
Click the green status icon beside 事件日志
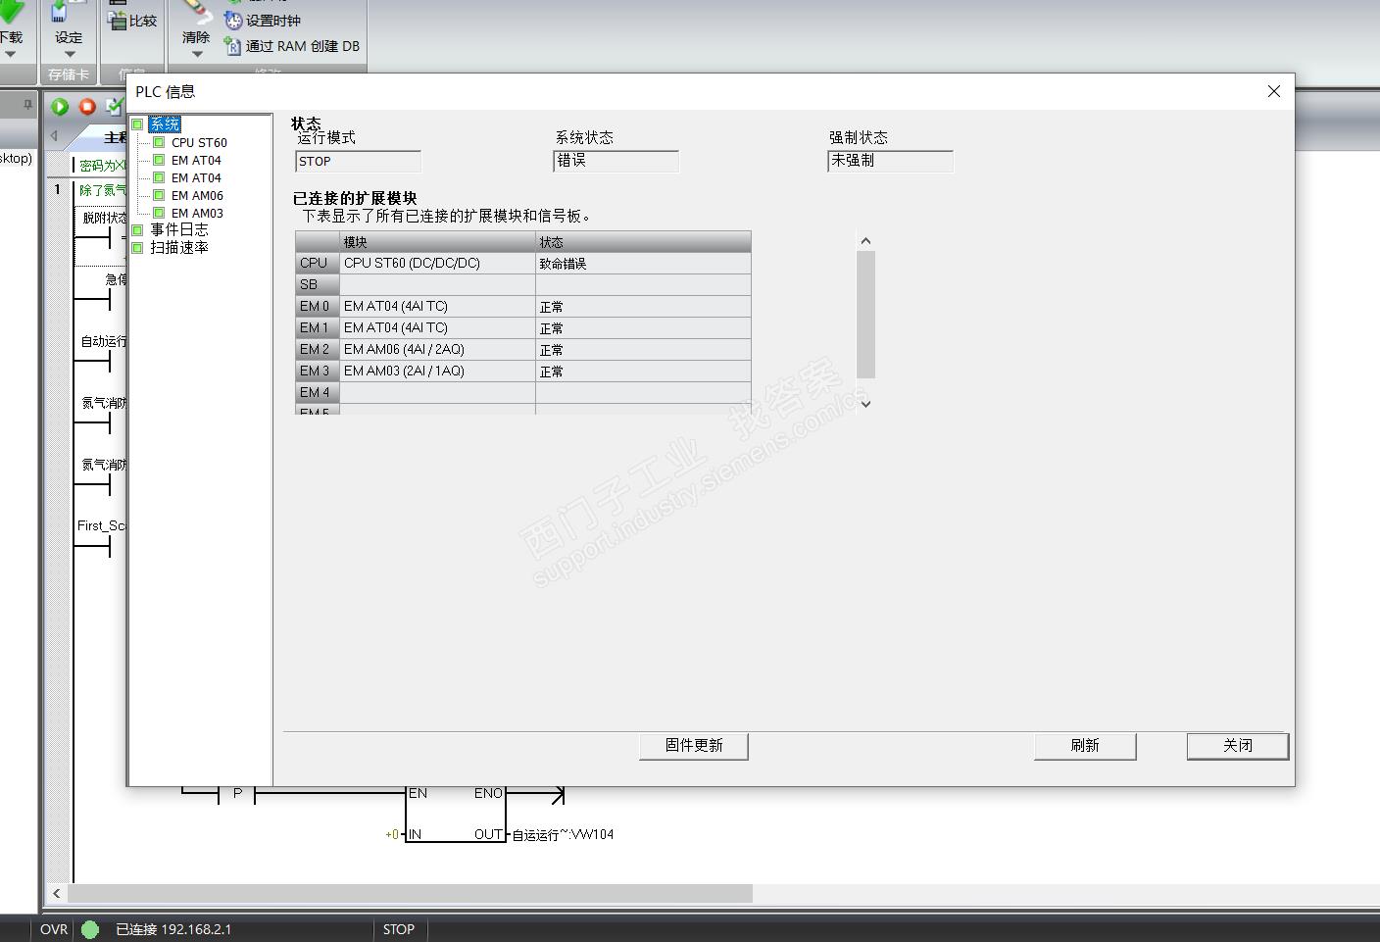pos(138,230)
